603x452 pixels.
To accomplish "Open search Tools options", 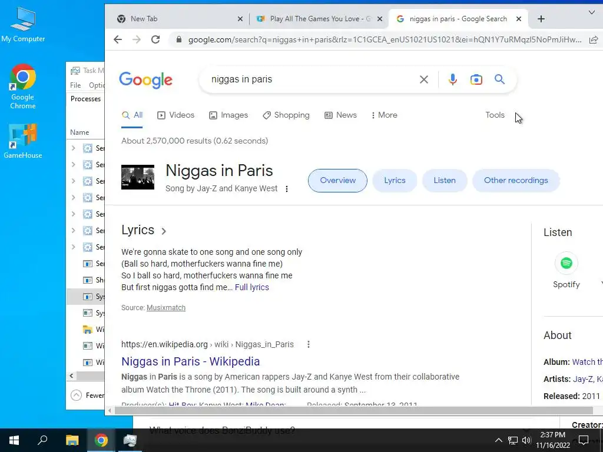I will point(495,115).
